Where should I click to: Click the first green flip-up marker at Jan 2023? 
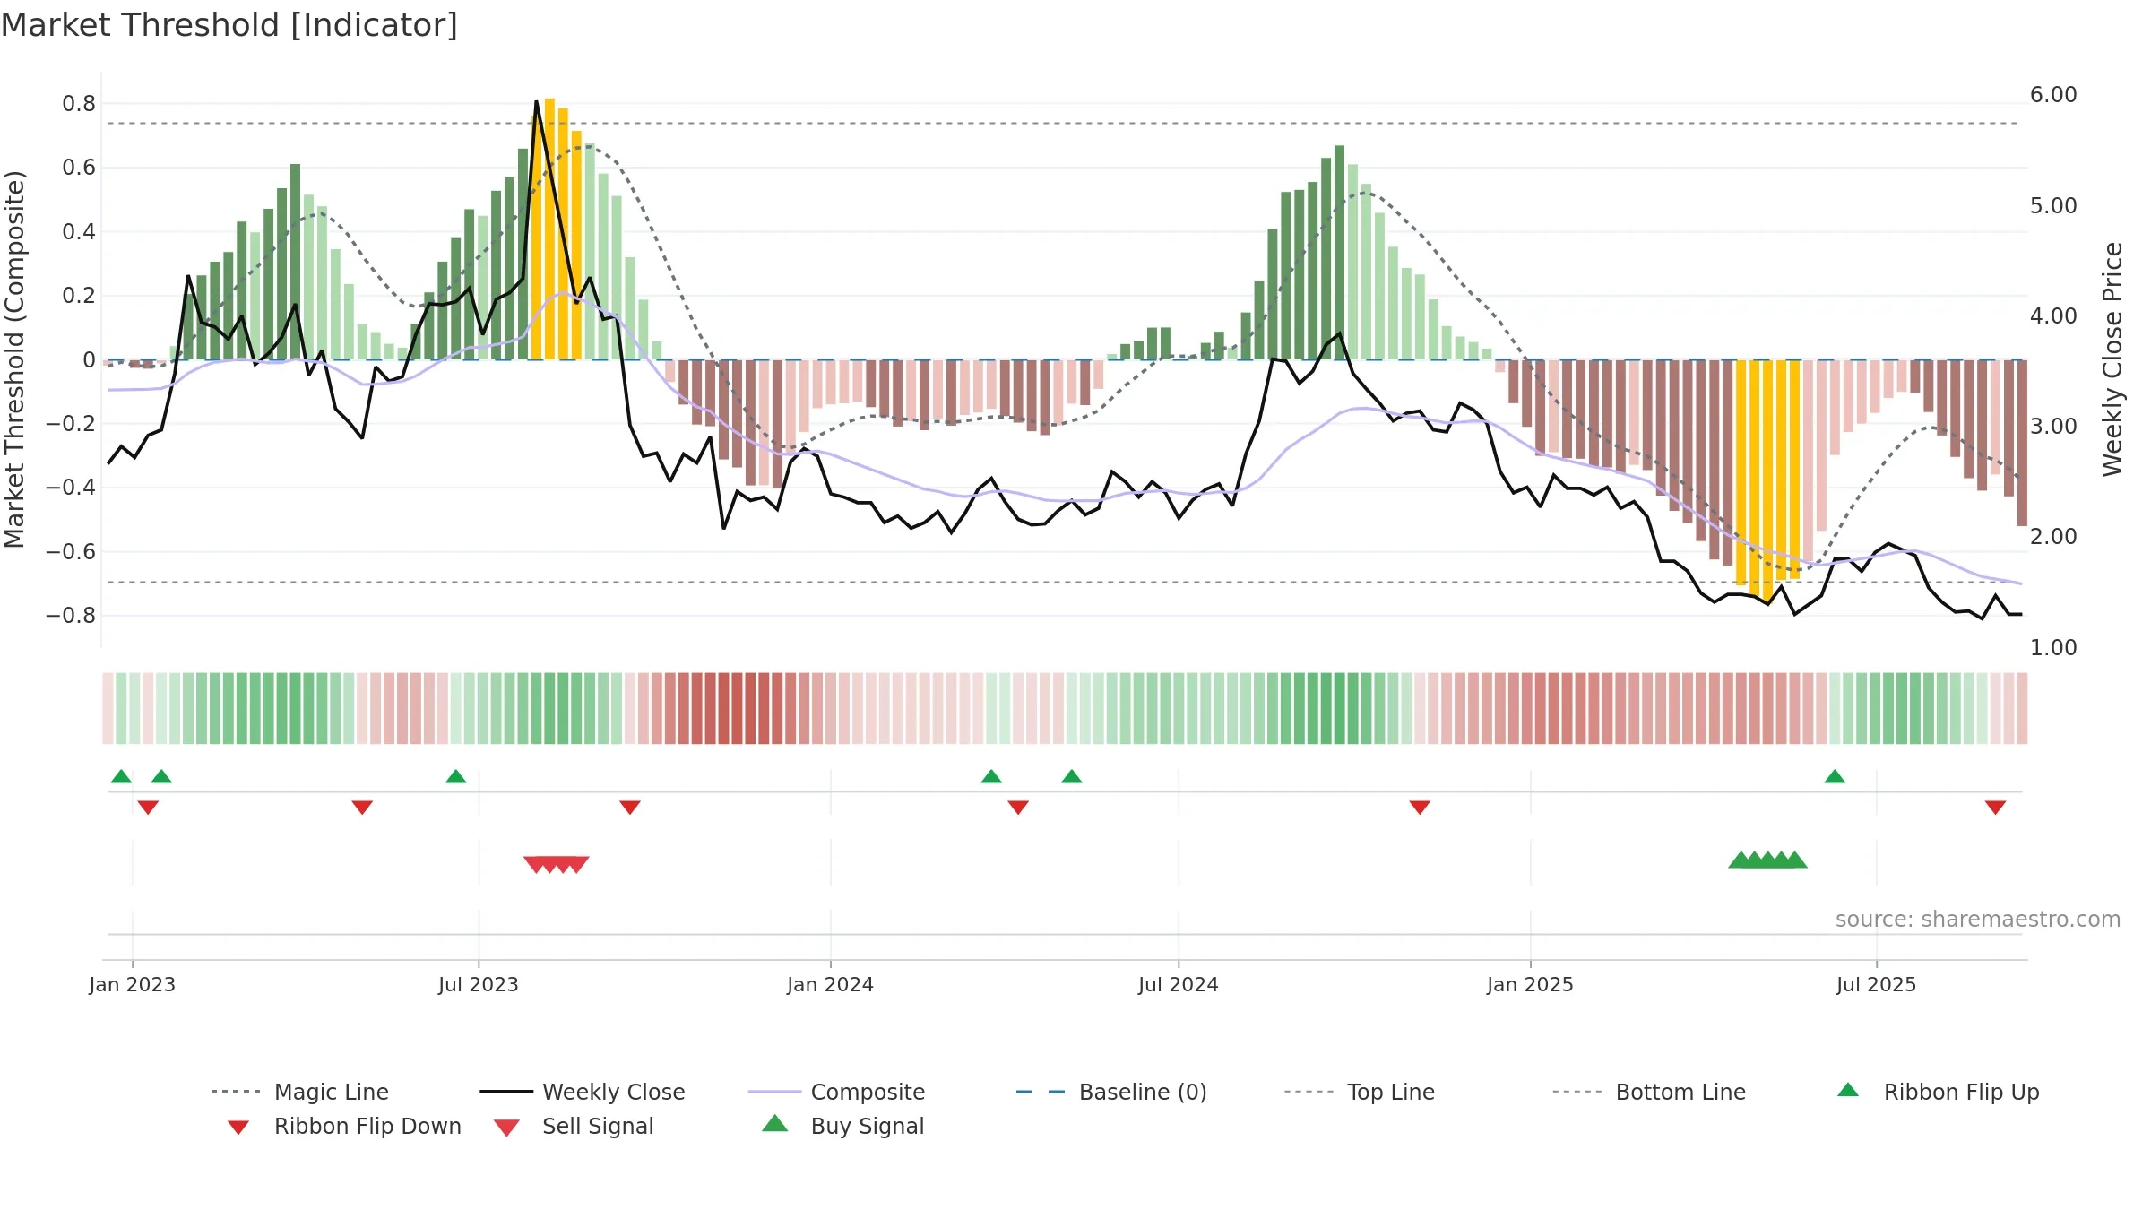121,776
